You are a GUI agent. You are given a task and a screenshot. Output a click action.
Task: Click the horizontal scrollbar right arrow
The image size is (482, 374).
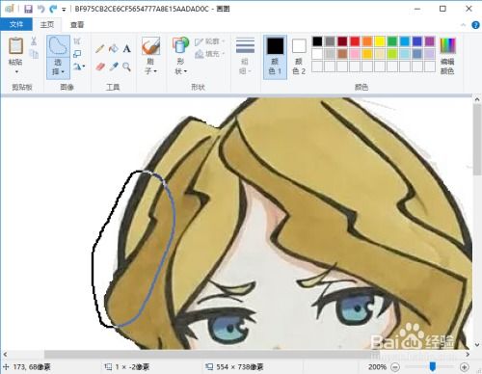tap(468, 354)
